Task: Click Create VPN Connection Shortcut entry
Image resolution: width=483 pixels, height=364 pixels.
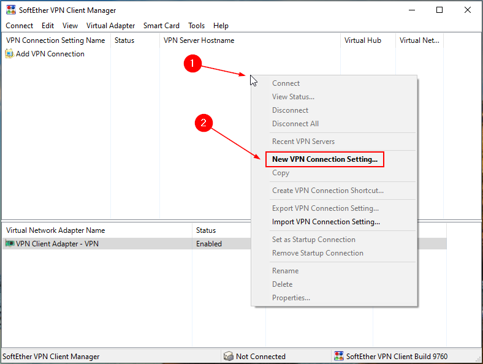Action: click(x=334, y=191)
